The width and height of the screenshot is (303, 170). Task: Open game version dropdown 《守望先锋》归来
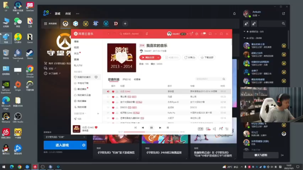pyautogui.click(x=65, y=137)
